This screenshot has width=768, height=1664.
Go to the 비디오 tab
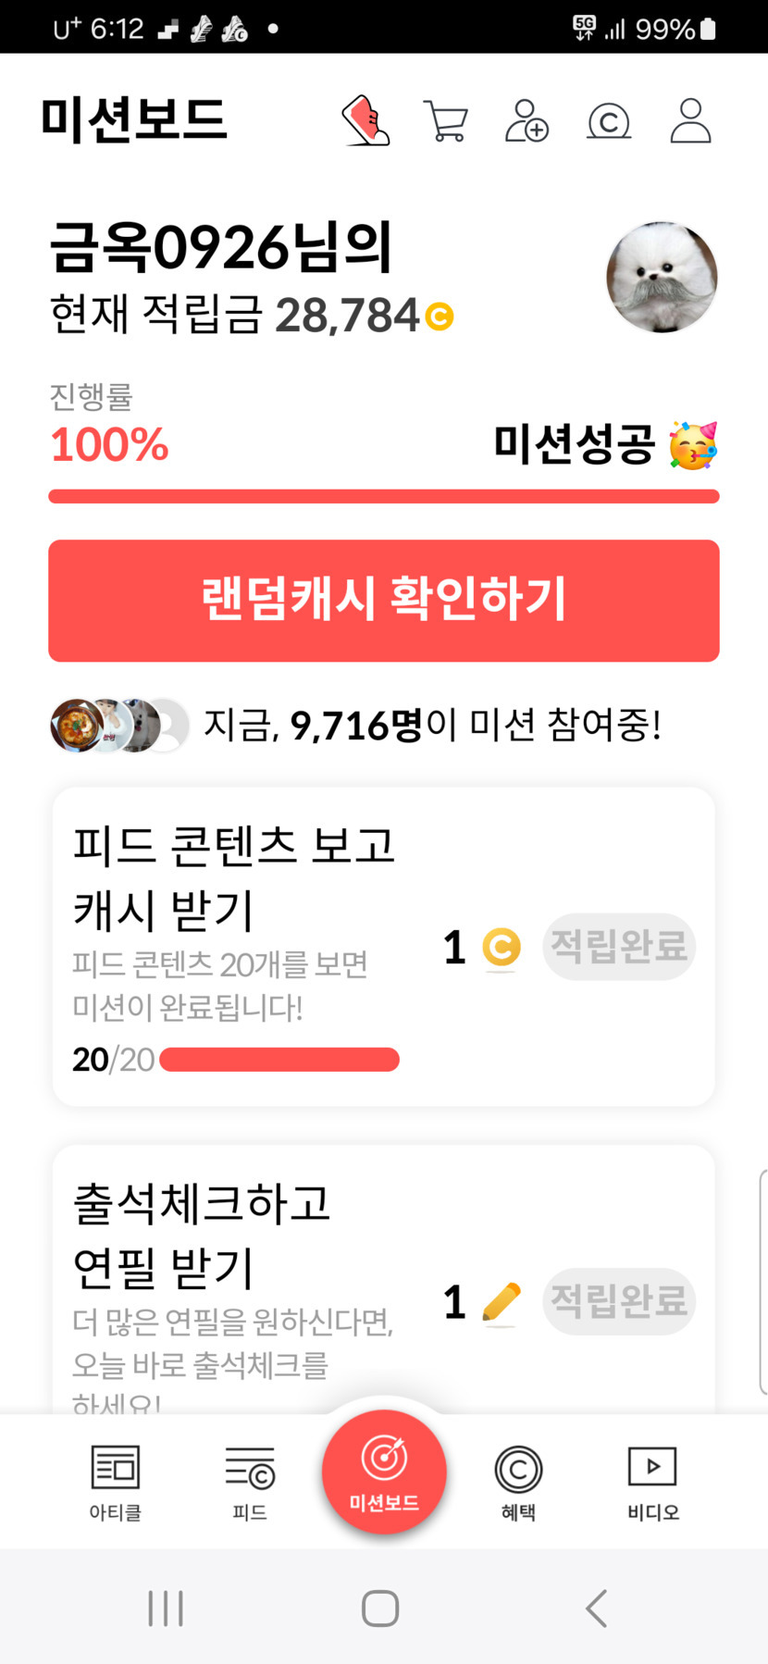pos(652,1482)
